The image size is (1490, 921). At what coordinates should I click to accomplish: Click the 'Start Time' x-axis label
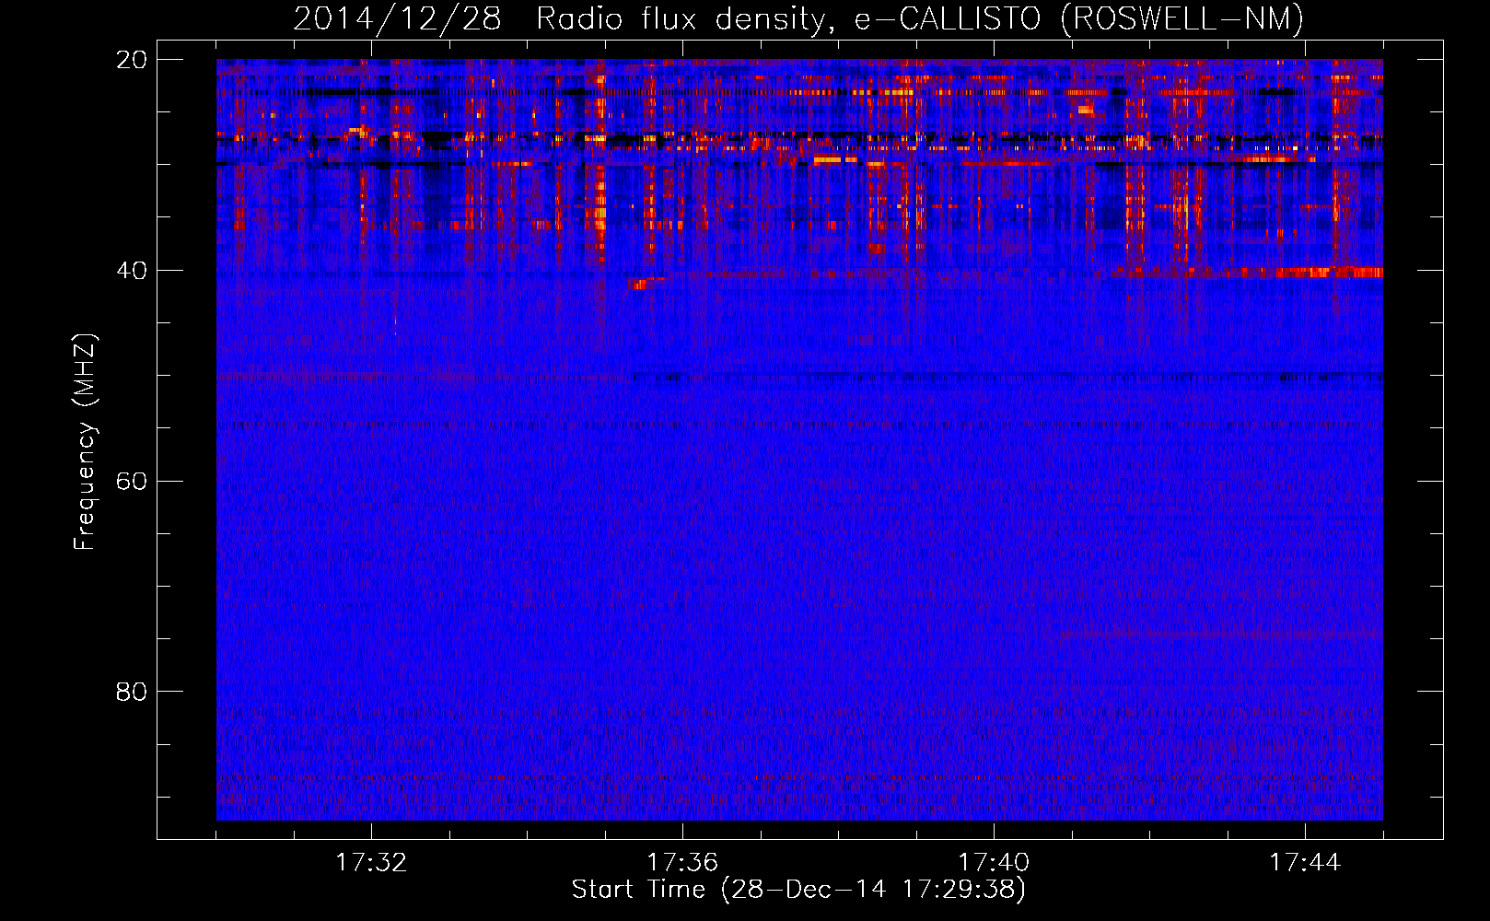tap(798, 890)
